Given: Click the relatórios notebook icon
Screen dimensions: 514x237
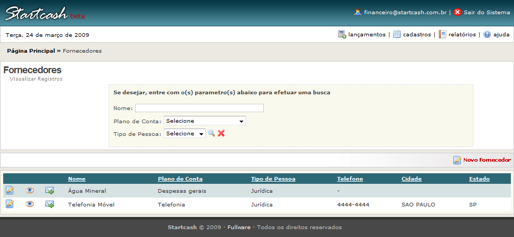Looking at the screenshot, I should (x=443, y=34).
